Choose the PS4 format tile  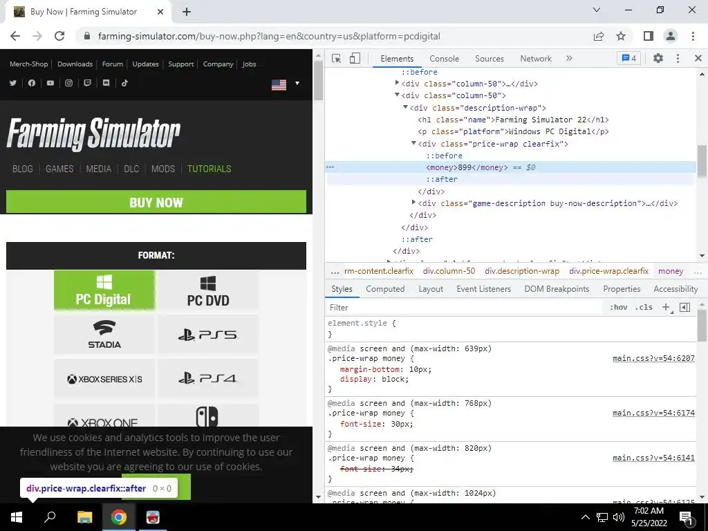point(208,378)
